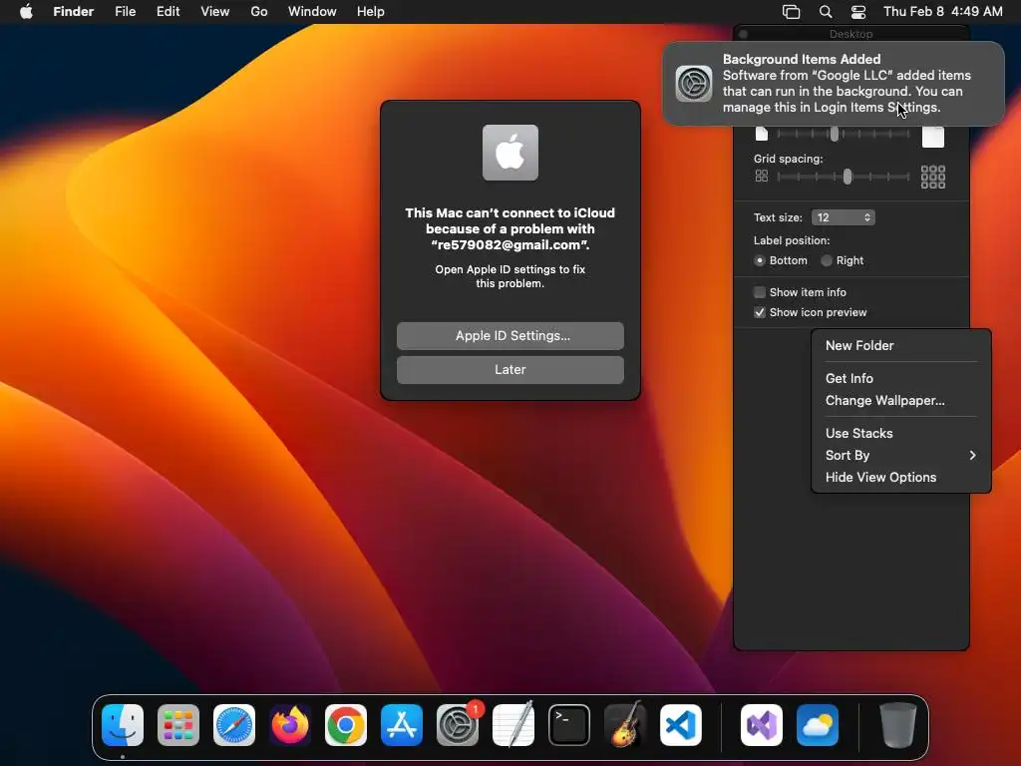Choose Hide View Options

pyautogui.click(x=901, y=478)
